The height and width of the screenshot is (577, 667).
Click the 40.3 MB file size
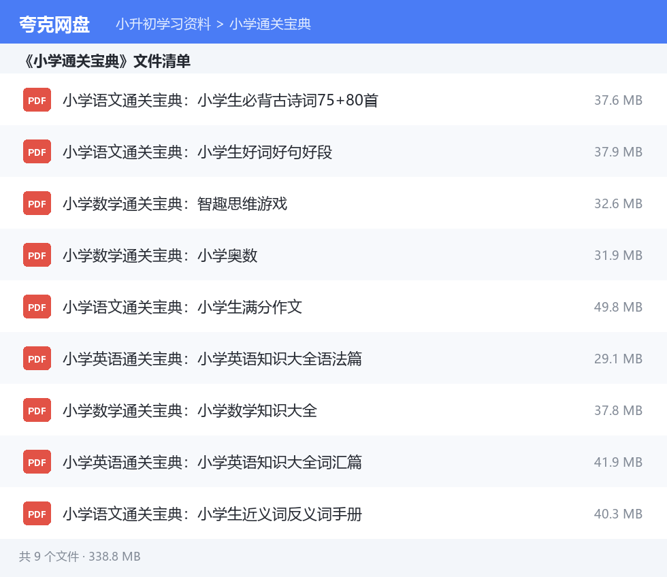pyautogui.click(x=618, y=514)
